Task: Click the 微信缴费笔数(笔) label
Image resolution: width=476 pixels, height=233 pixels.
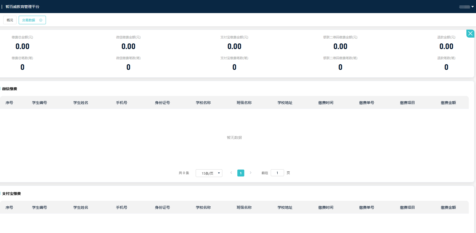Action: [x=128, y=58]
